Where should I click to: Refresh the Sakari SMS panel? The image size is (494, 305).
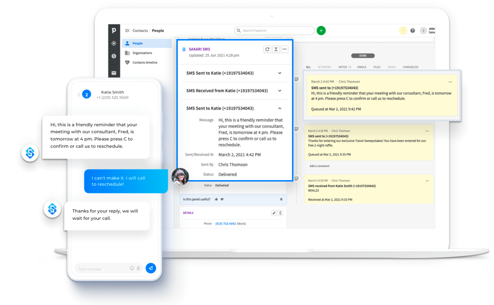pyautogui.click(x=267, y=49)
